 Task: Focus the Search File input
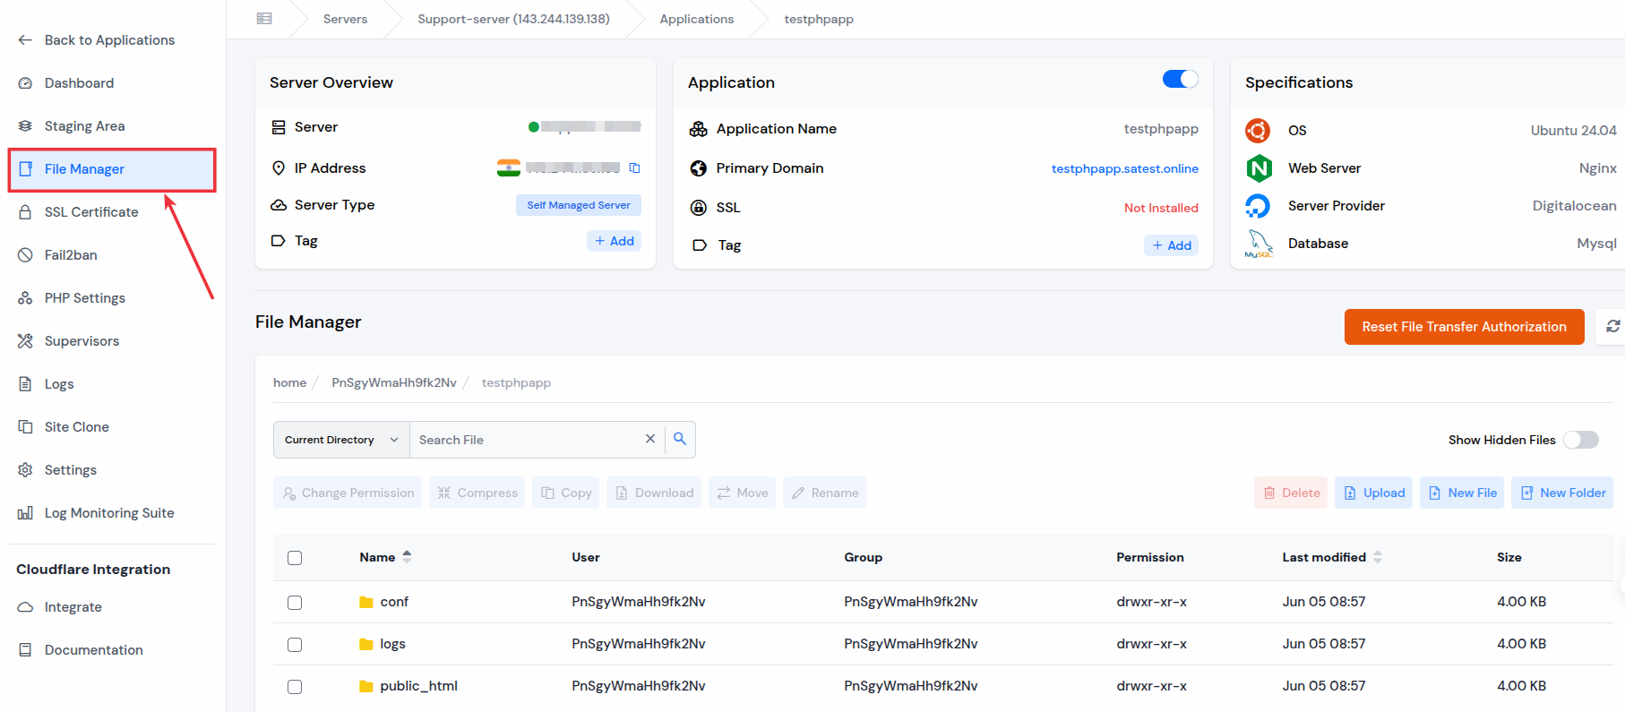click(x=527, y=440)
